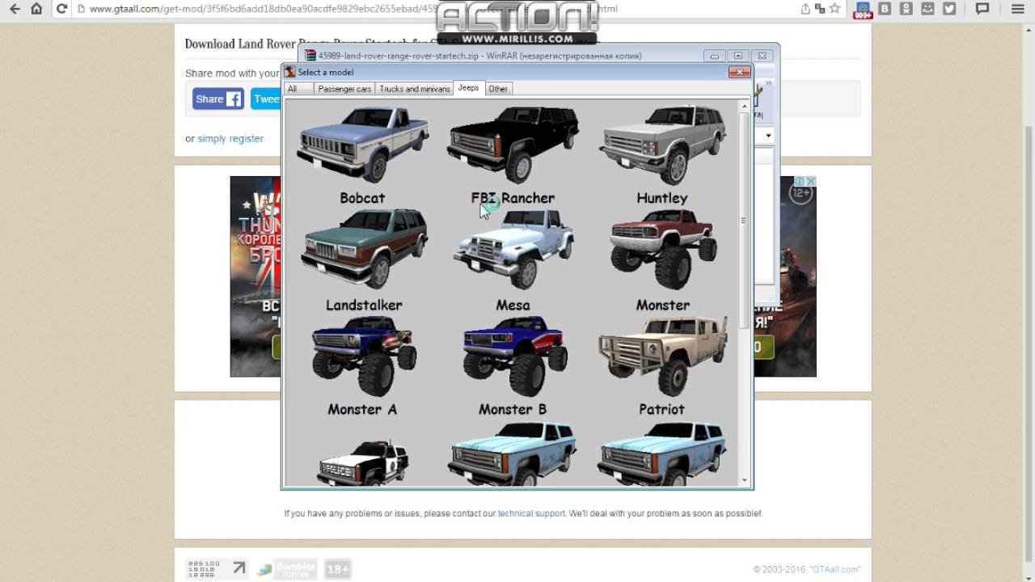Image resolution: width=1035 pixels, height=582 pixels.
Task: Click the ad info icon beside X
Action: click(800, 182)
